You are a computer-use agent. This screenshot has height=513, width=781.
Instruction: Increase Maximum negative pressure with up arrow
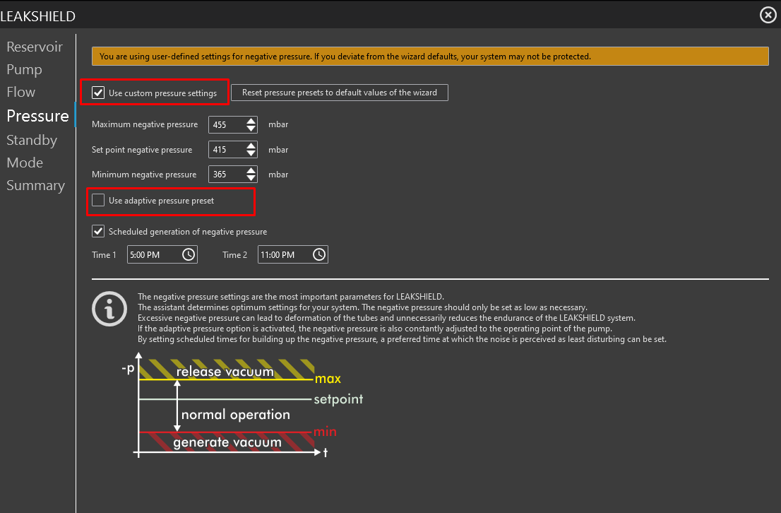coord(251,121)
